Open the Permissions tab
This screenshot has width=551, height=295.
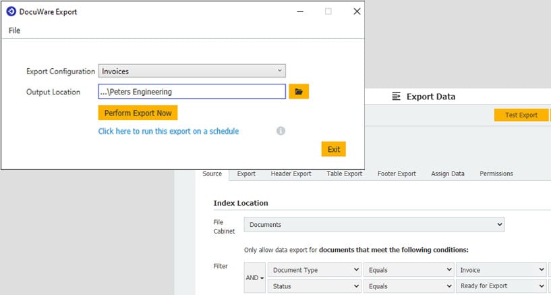click(496, 173)
